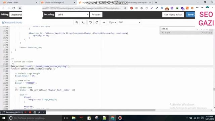
Task: Click 'return $section_css;' line
Action: click(31, 47)
